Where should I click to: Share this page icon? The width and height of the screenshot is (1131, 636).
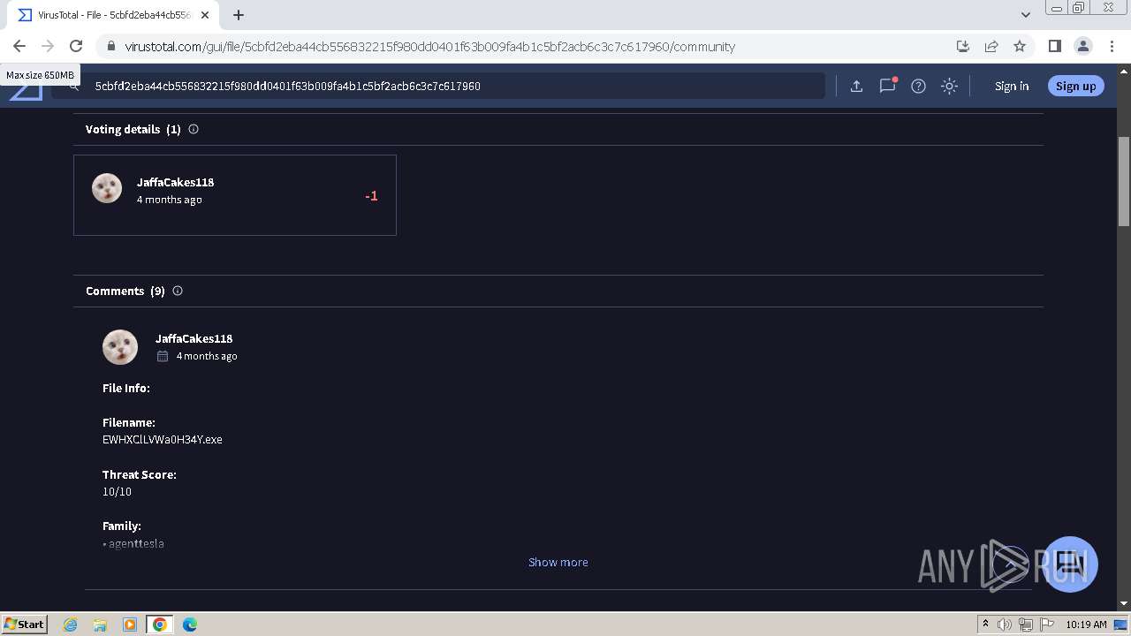(991, 46)
